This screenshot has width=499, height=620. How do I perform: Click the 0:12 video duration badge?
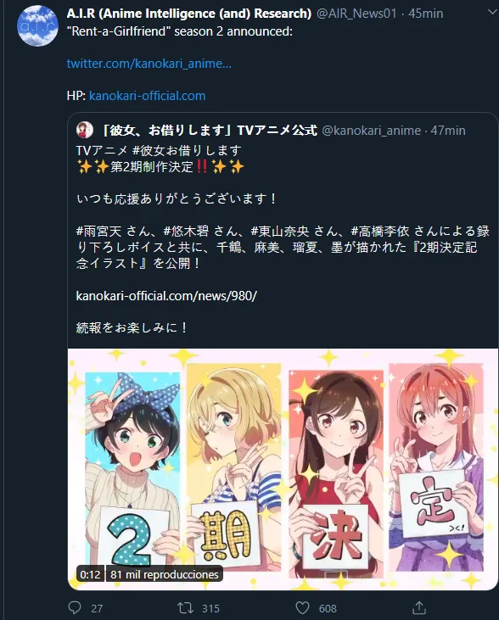click(90, 574)
